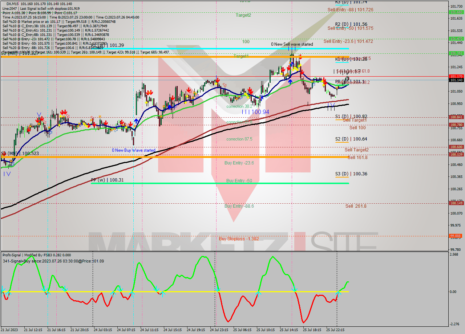
Task: Click the 'R3 (D) | 101.74' label
Action: coord(351,2)
